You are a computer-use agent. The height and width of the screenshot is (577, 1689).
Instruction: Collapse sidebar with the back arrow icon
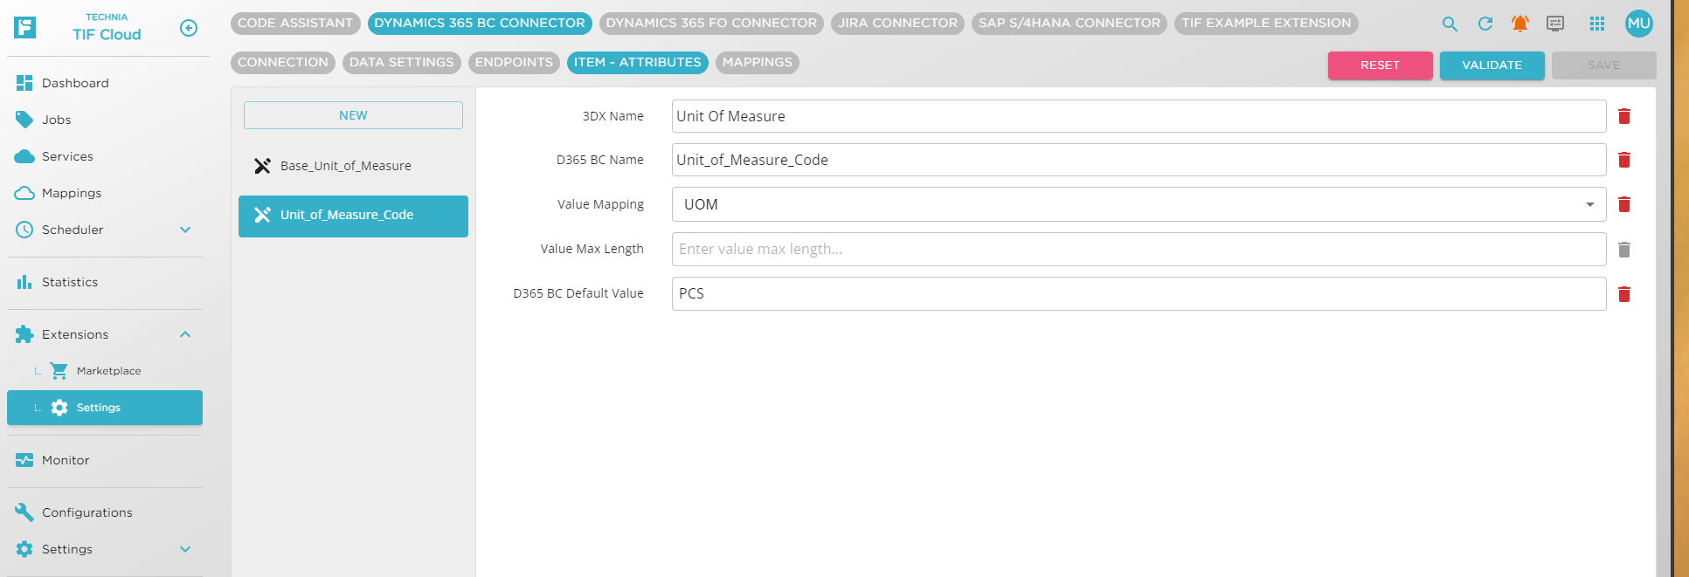(x=189, y=28)
